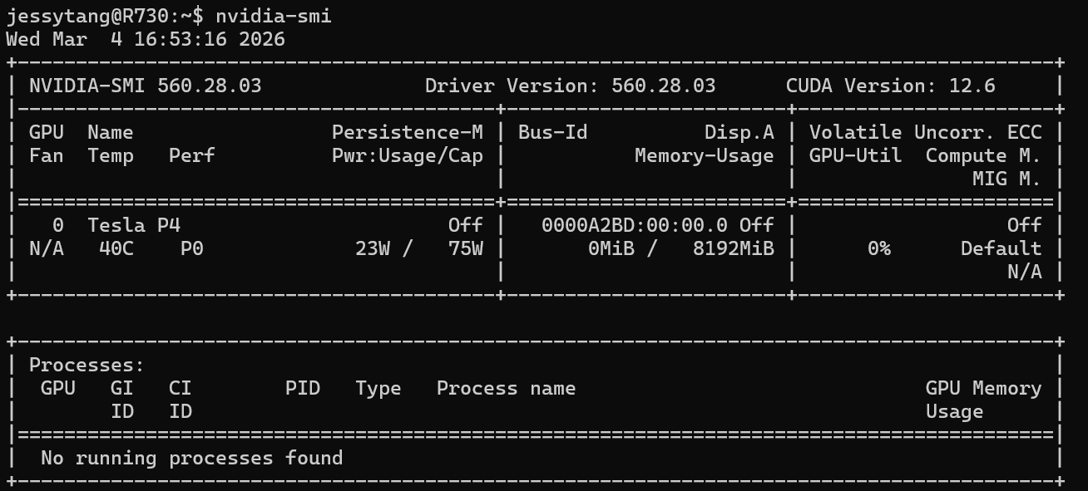This screenshot has width=1088, height=491.
Task: Click the 'Pwr:Usage/Cap' header
Action: tap(408, 155)
